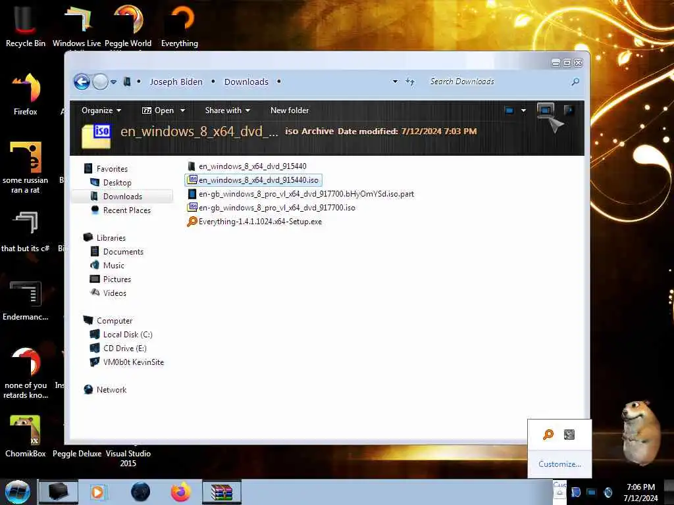The height and width of the screenshot is (505, 674).
Task: Click the change view icon in toolbar
Action: pyautogui.click(x=509, y=110)
